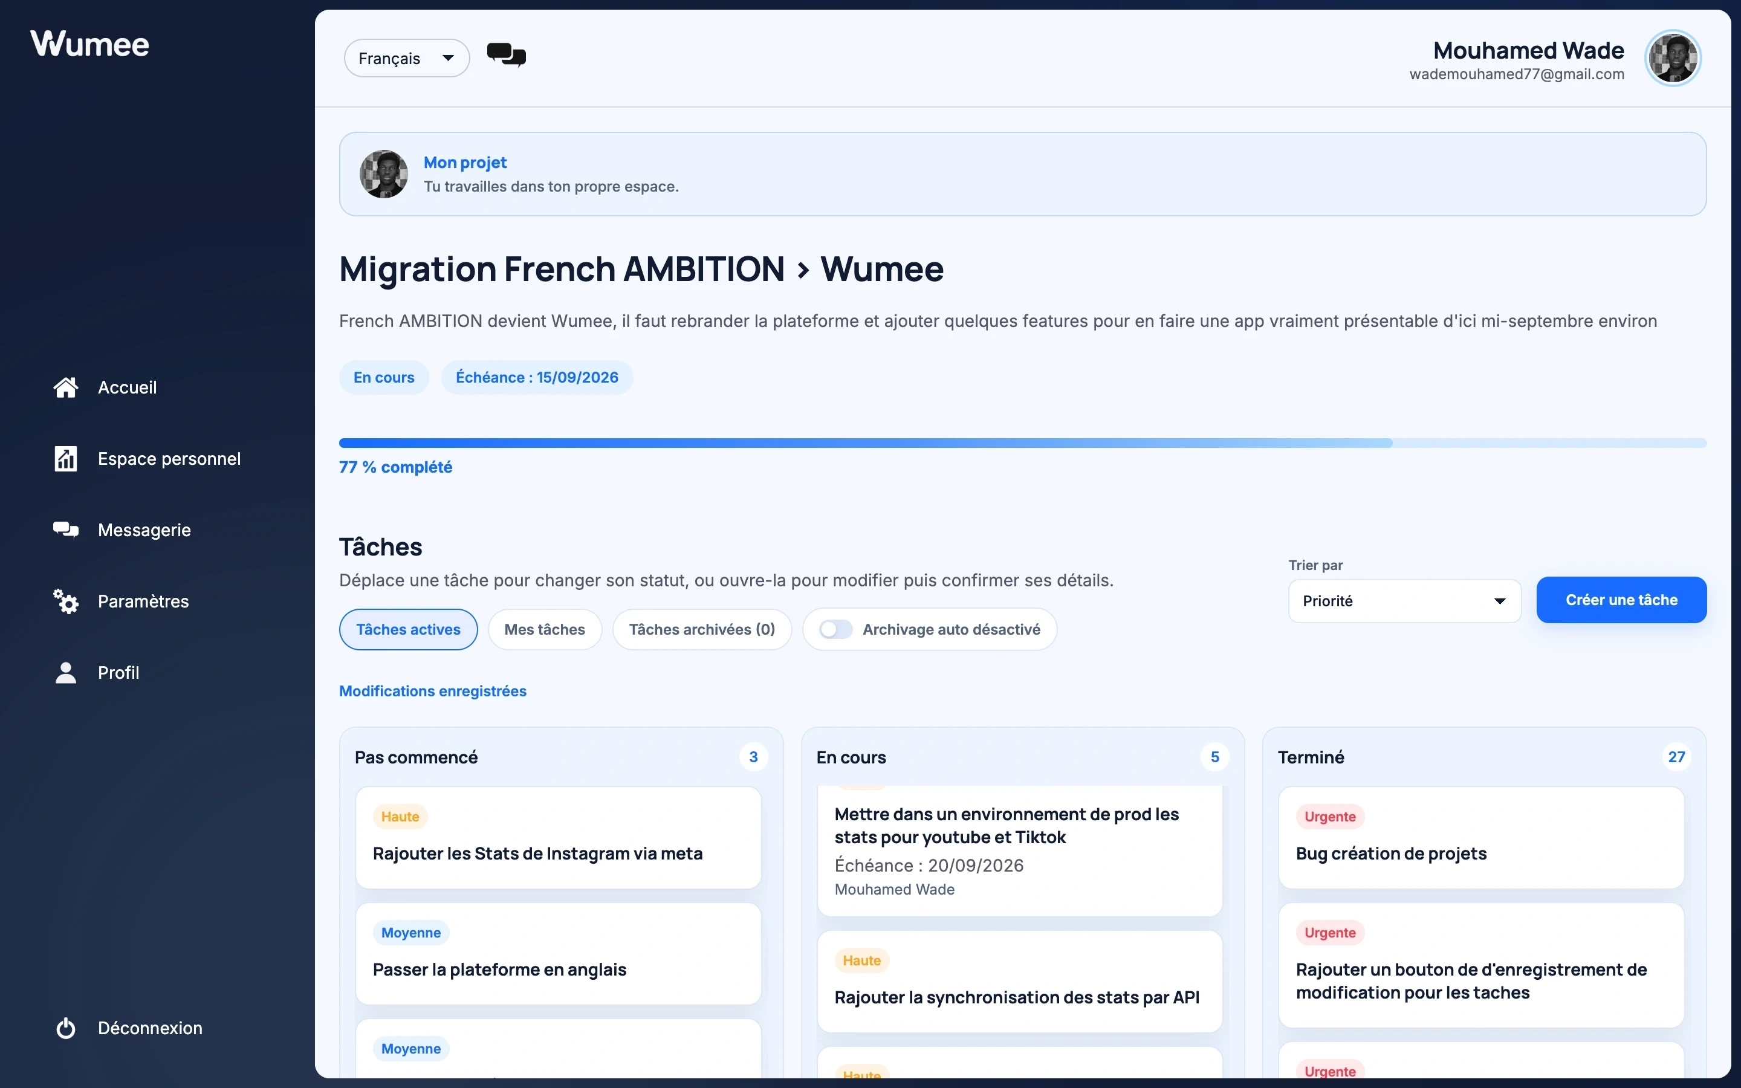This screenshot has height=1088, width=1741.
Task: Click the Mon projet avatar picture
Action: click(383, 174)
